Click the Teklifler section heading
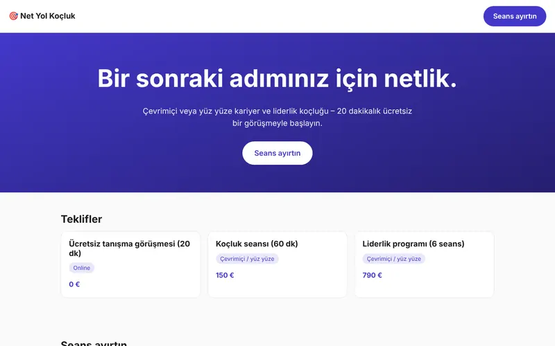Image resolution: width=555 pixels, height=346 pixels. pyautogui.click(x=81, y=219)
